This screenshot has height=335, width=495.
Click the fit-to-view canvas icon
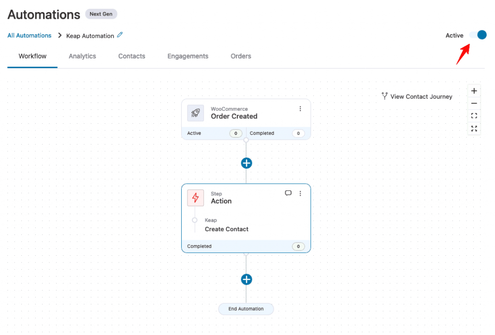pyautogui.click(x=474, y=116)
